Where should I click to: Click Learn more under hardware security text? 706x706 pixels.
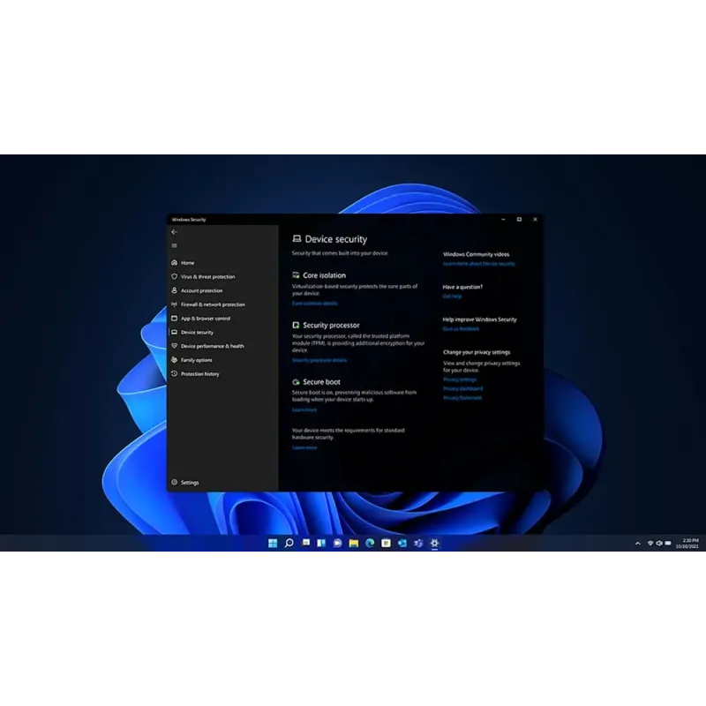point(304,447)
